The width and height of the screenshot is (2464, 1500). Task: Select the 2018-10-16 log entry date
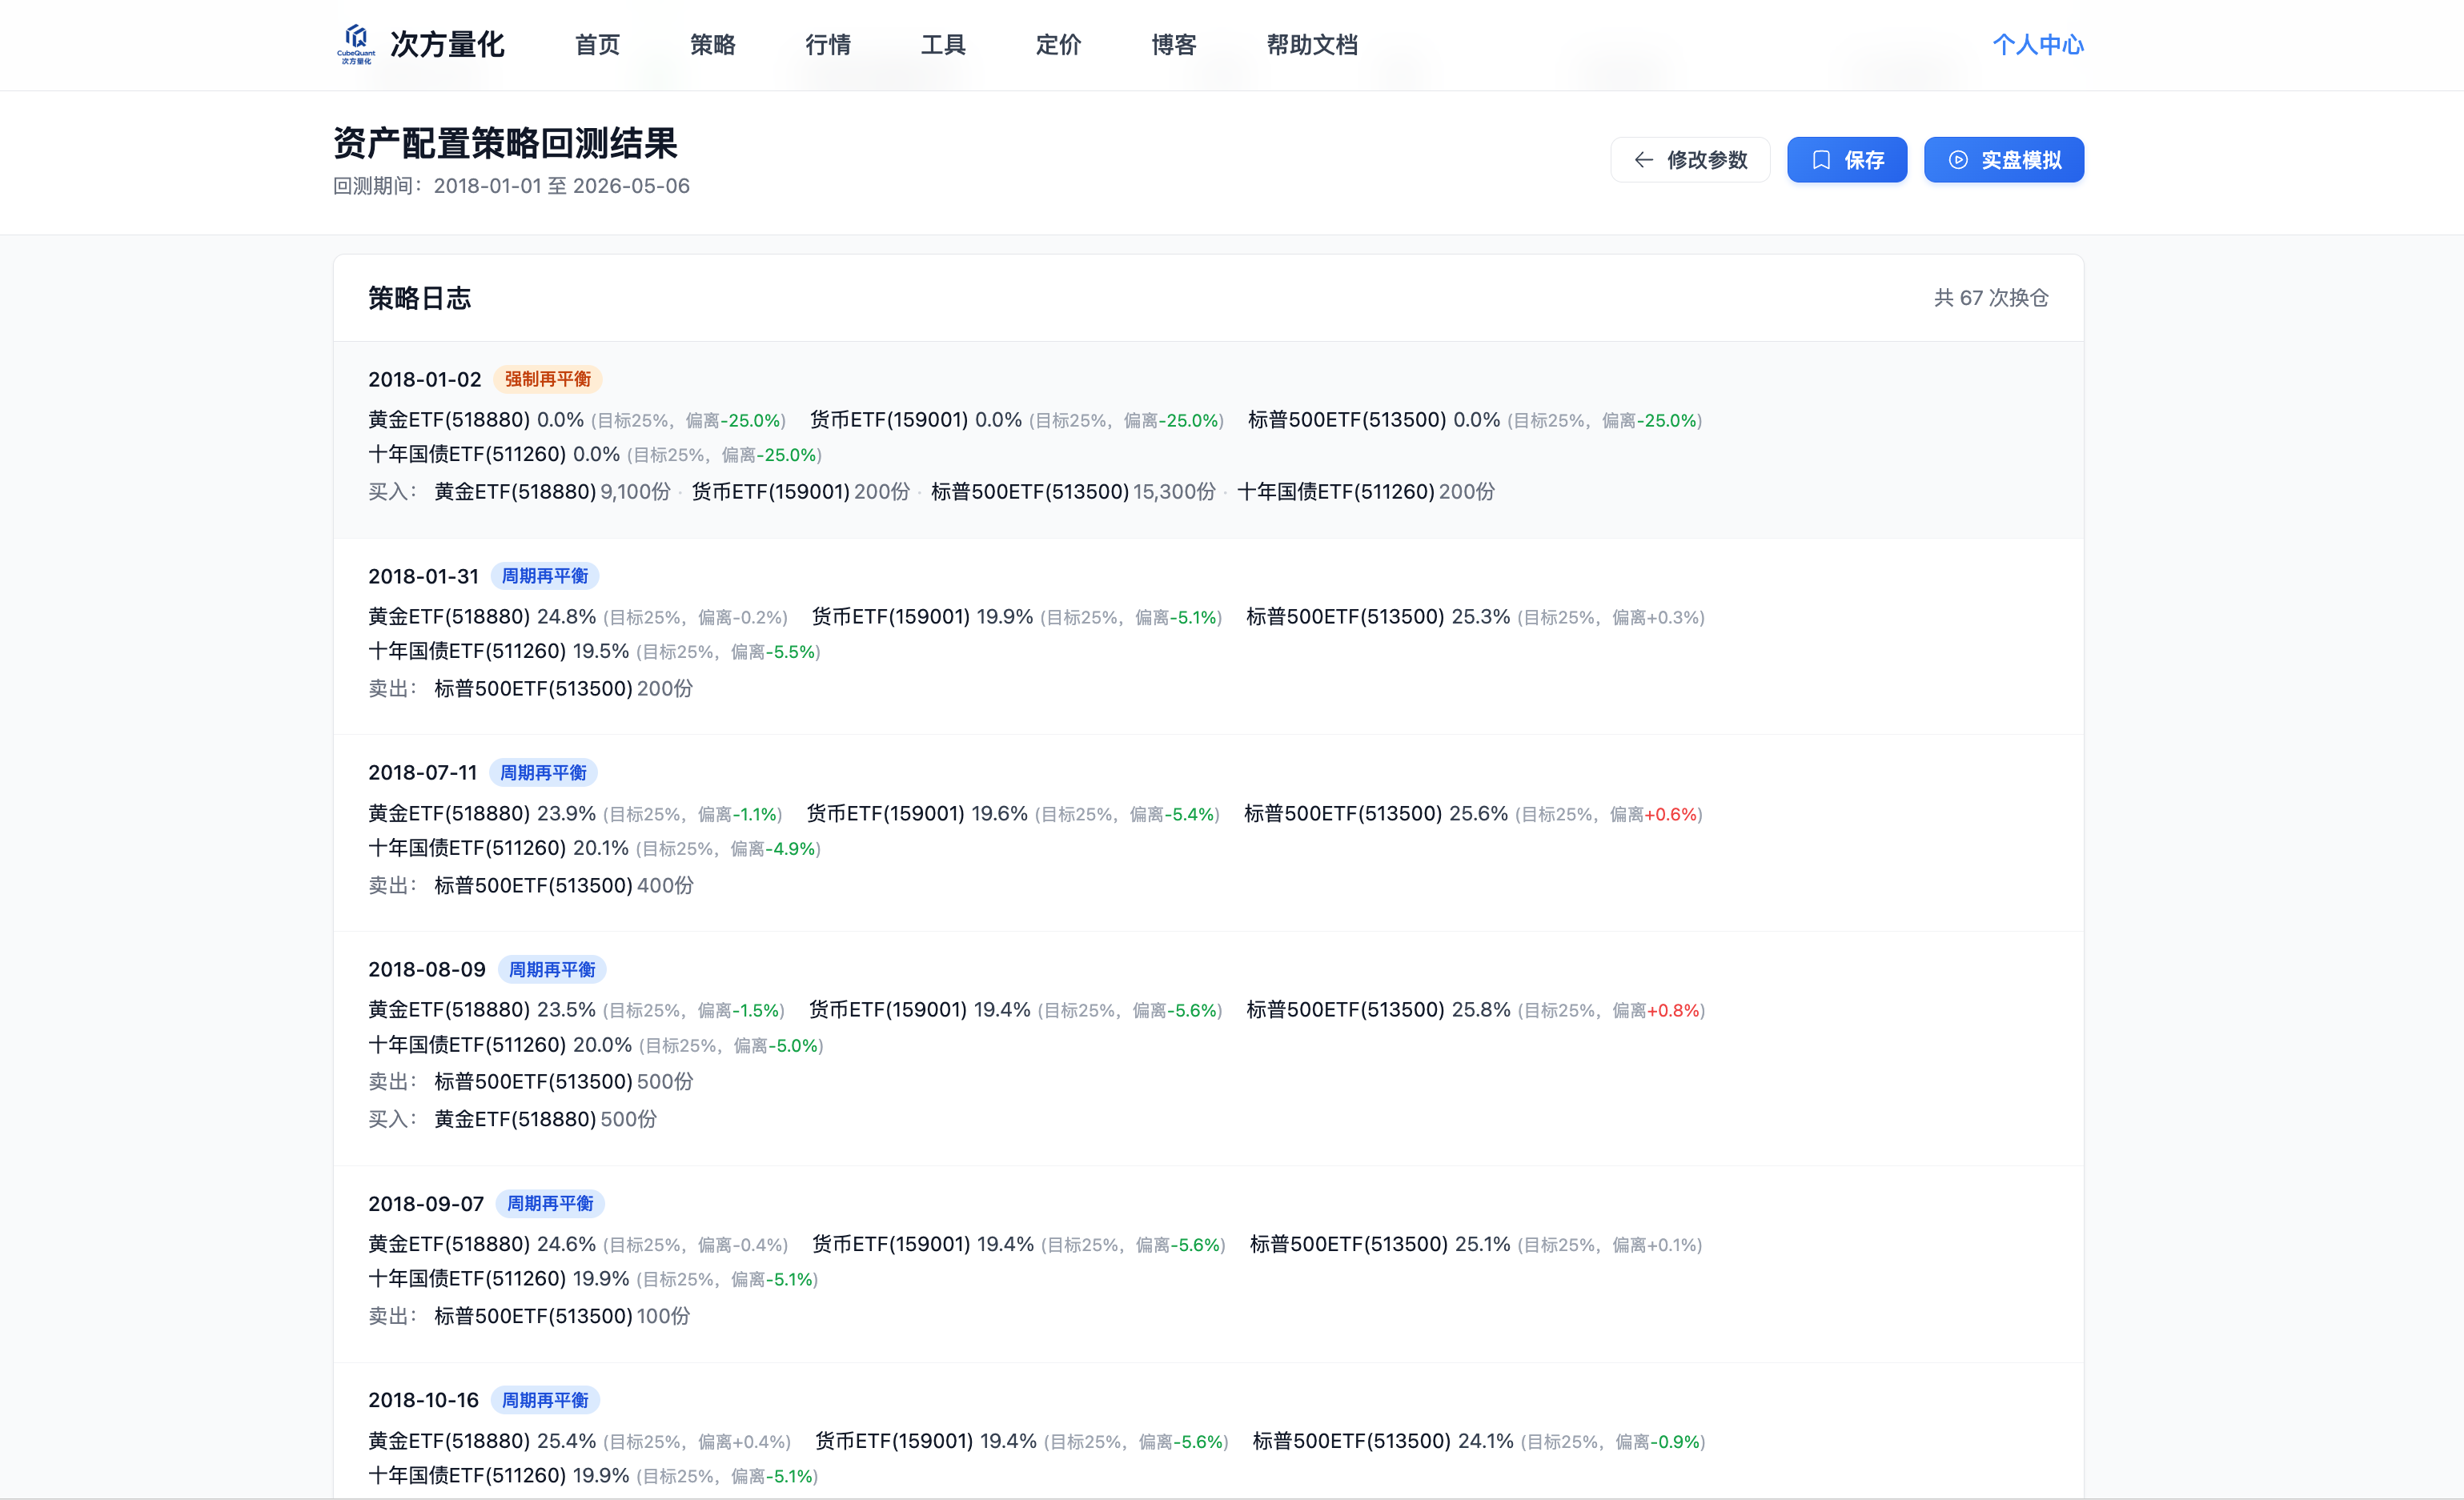tap(423, 1400)
